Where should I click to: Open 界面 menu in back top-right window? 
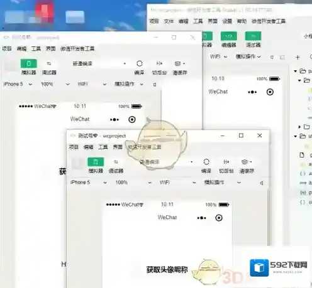click(x=213, y=21)
